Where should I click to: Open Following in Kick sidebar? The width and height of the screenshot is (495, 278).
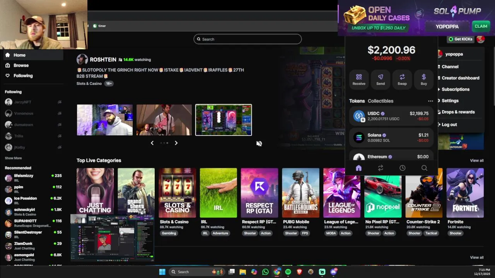33,76
